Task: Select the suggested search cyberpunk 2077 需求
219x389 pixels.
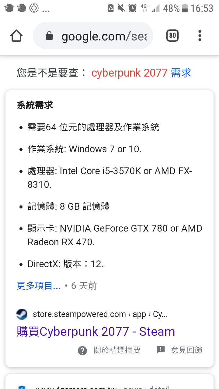Action: click(141, 73)
